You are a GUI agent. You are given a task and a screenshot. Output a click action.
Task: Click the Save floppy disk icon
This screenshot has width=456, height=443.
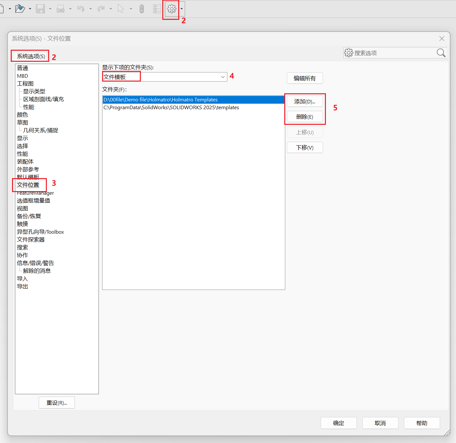40,9
